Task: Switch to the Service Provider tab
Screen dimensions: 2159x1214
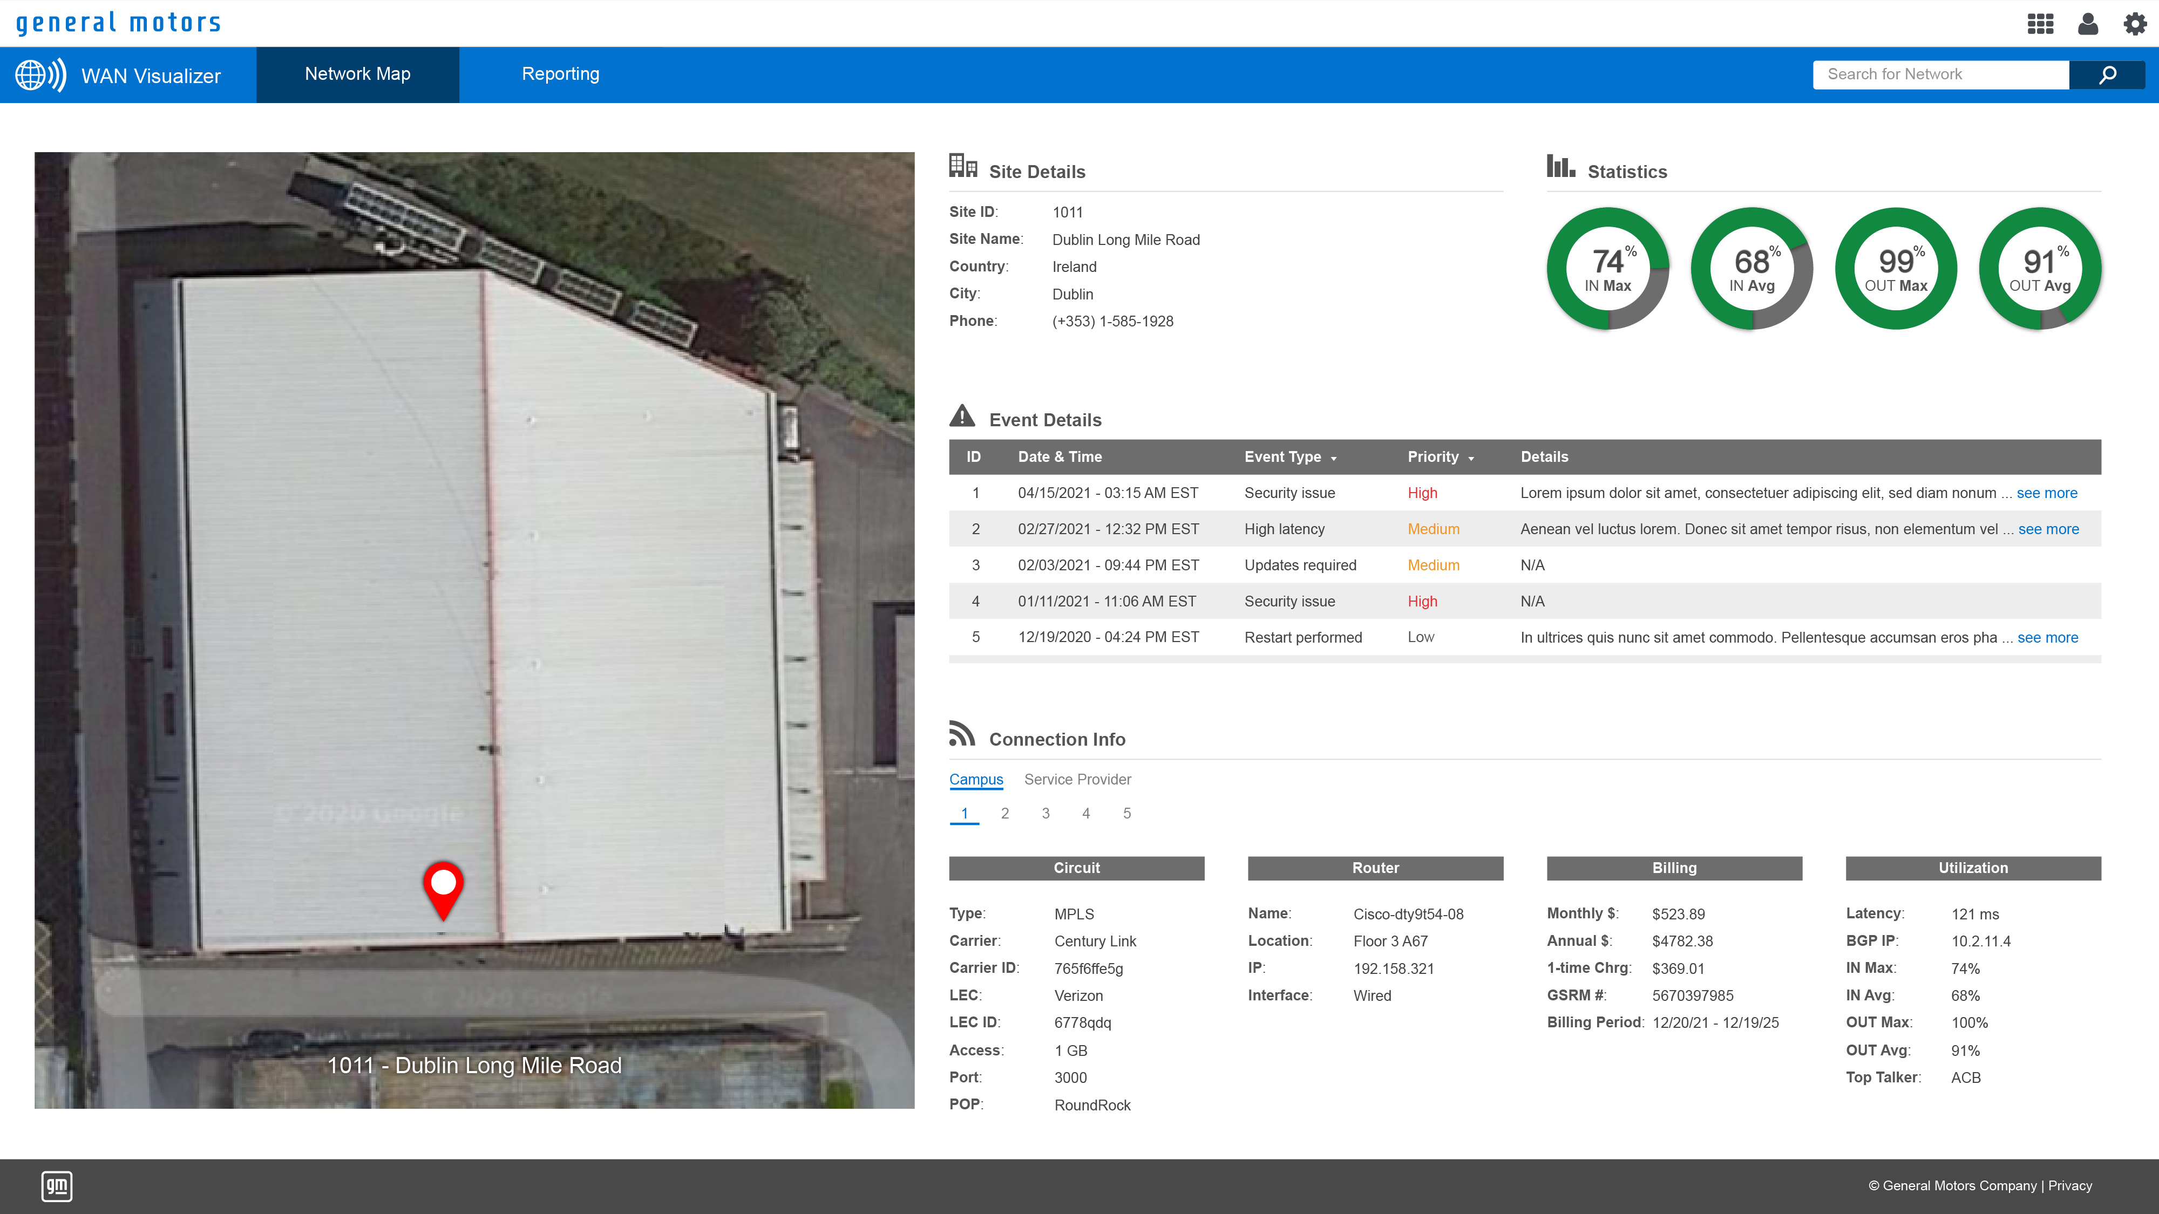Action: pyautogui.click(x=1077, y=779)
